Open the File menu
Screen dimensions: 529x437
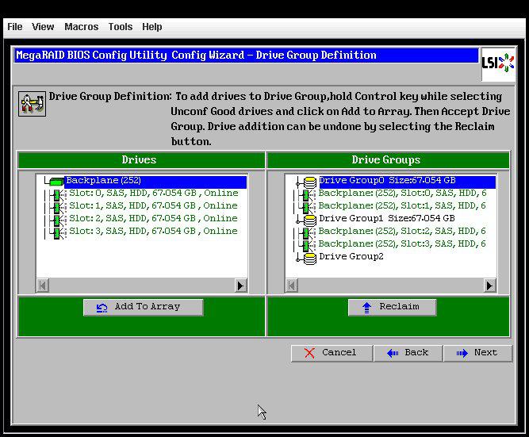14,27
